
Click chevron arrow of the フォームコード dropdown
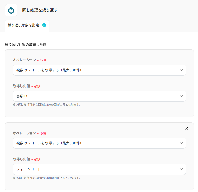tap(181, 169)
